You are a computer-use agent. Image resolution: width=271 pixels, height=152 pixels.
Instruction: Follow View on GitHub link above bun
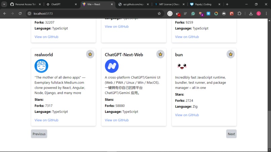[x=187, y=37]
